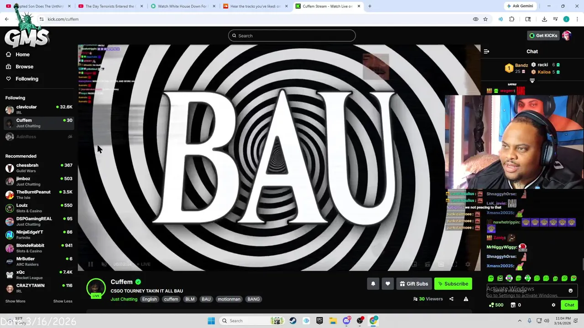The image size is (584, 328).
Task: Toggle notification bell for Cuffem
Action: tap(373, 284)
